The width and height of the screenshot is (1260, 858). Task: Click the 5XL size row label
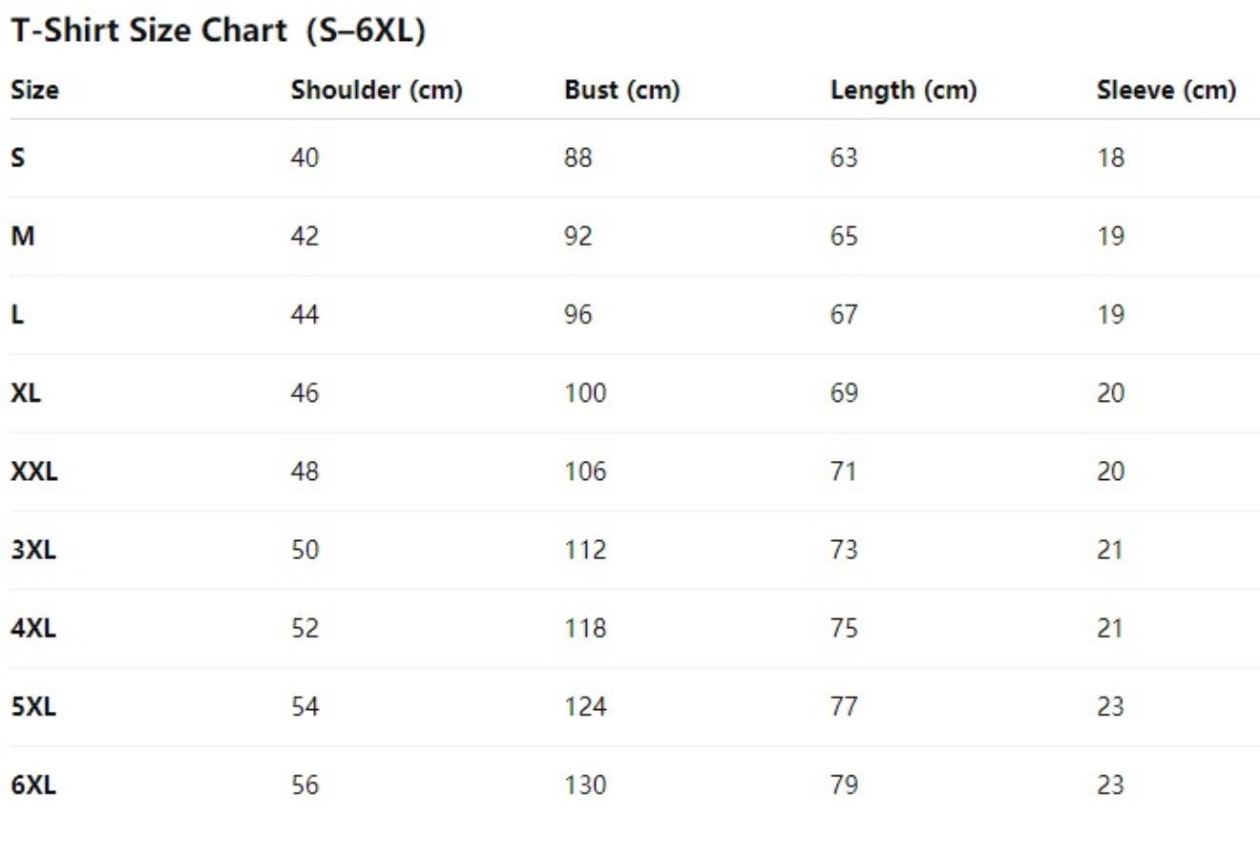pyautogui.click(x=33, y=706)
